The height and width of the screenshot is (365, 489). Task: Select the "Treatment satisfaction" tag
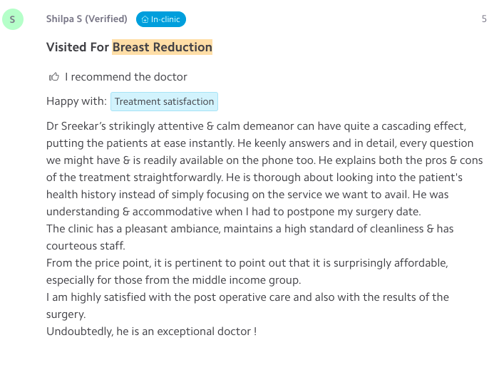(164, 101)
